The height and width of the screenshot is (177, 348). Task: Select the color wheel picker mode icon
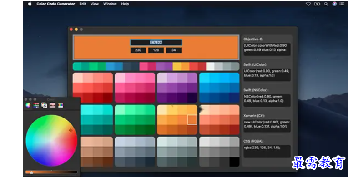(28, 105)
